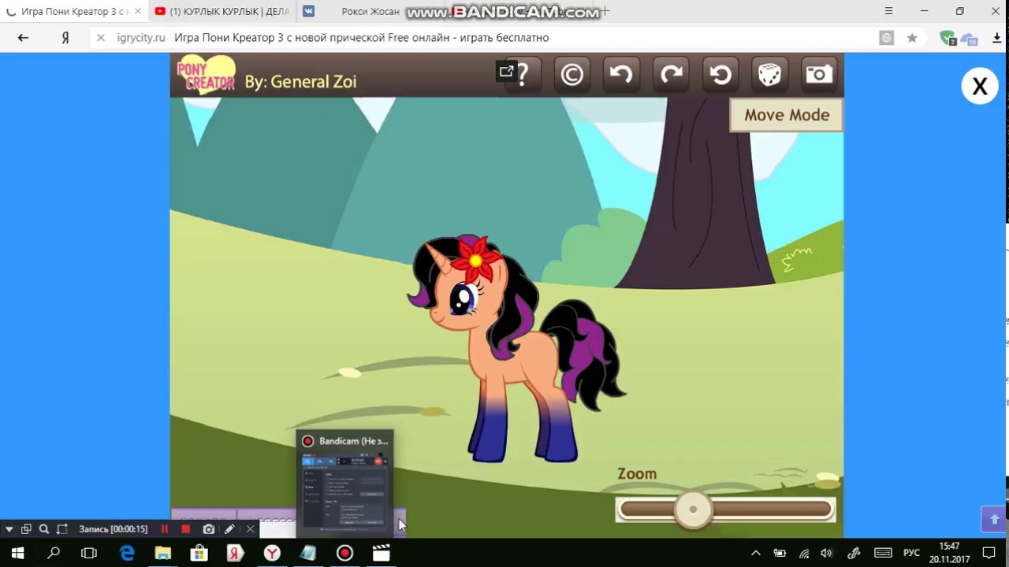Take a pony snapshot with camera button
Image resolution: width=1009 pixels, height=567 pixels.
[819, 75]
